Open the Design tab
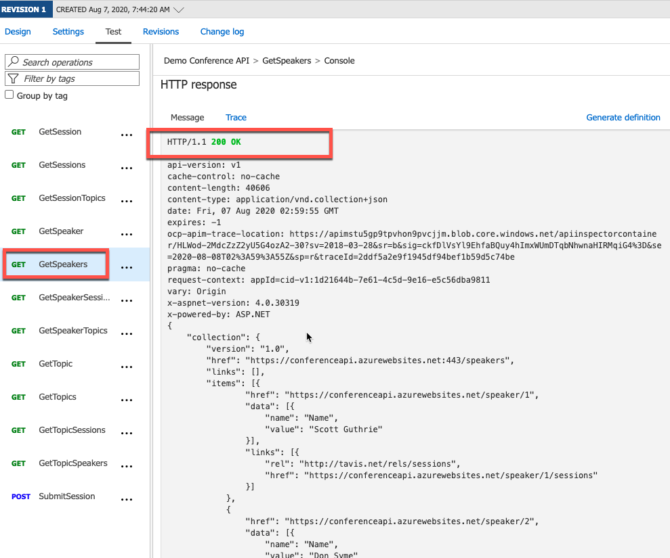 18,31
